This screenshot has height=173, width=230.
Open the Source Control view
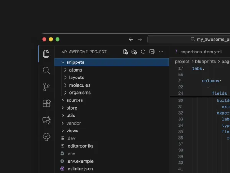pos(46,87)
